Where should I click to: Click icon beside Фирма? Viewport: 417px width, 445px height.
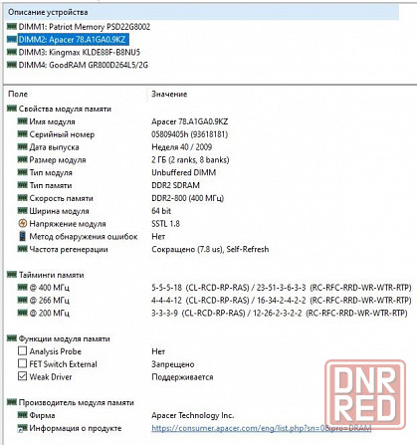click(x=22, y=415)
